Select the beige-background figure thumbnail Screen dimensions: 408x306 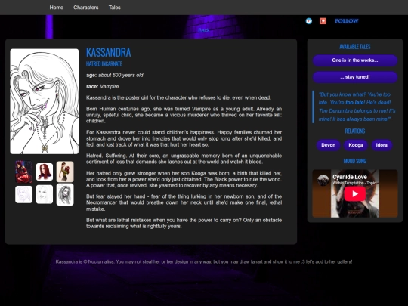(65, 172)
